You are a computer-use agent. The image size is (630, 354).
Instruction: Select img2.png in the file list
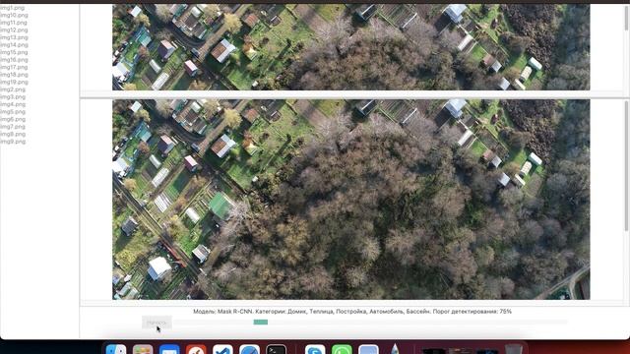point(13,89)
